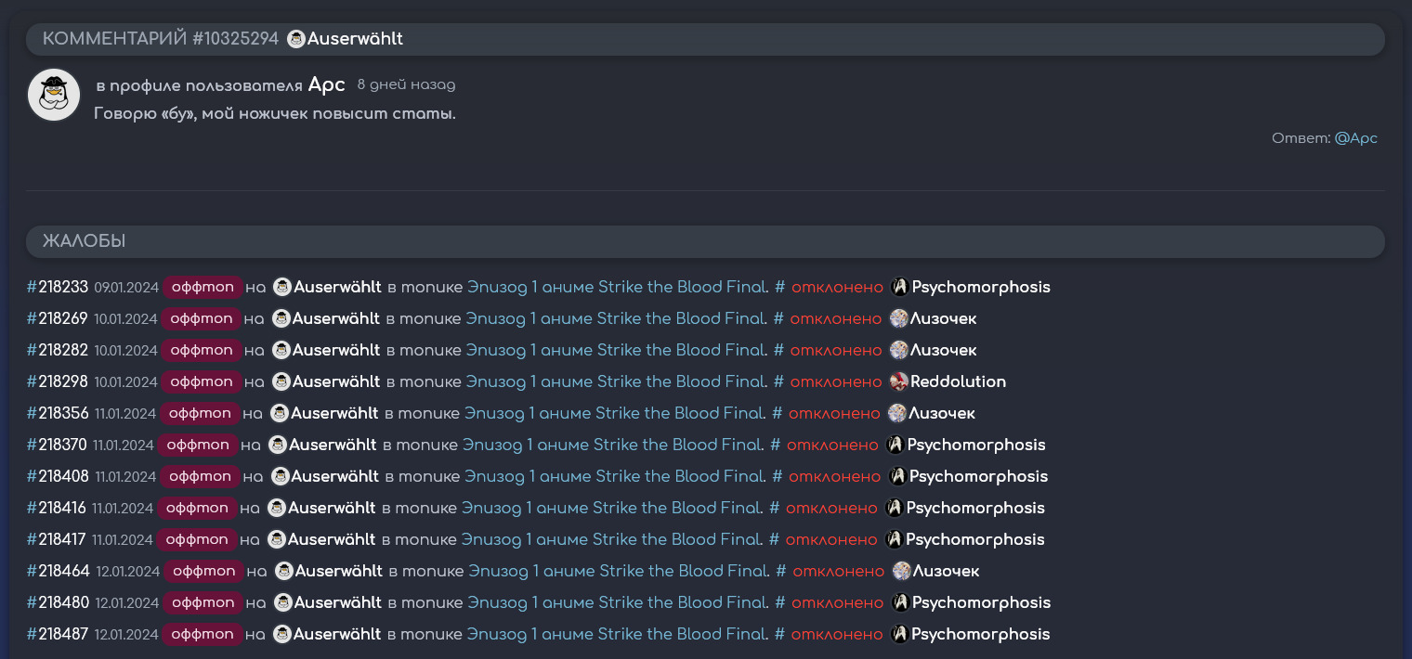Click the @Арс reply mention
Screen dimensions: 1412x659
click(1355, 138)
